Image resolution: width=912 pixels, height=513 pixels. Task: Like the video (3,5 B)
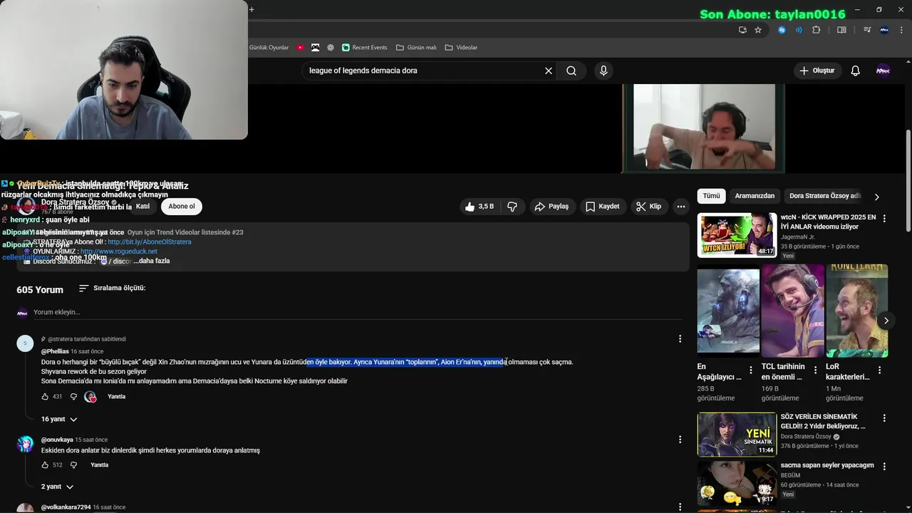click(479, 207)
